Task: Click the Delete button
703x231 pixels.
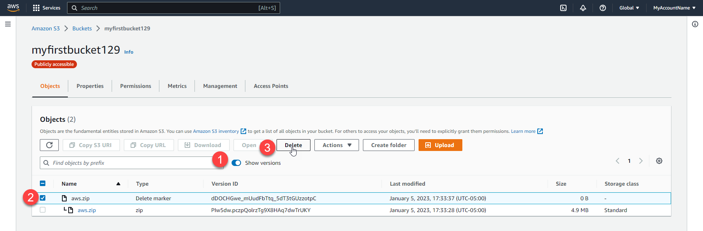Action: pos(293,145)
